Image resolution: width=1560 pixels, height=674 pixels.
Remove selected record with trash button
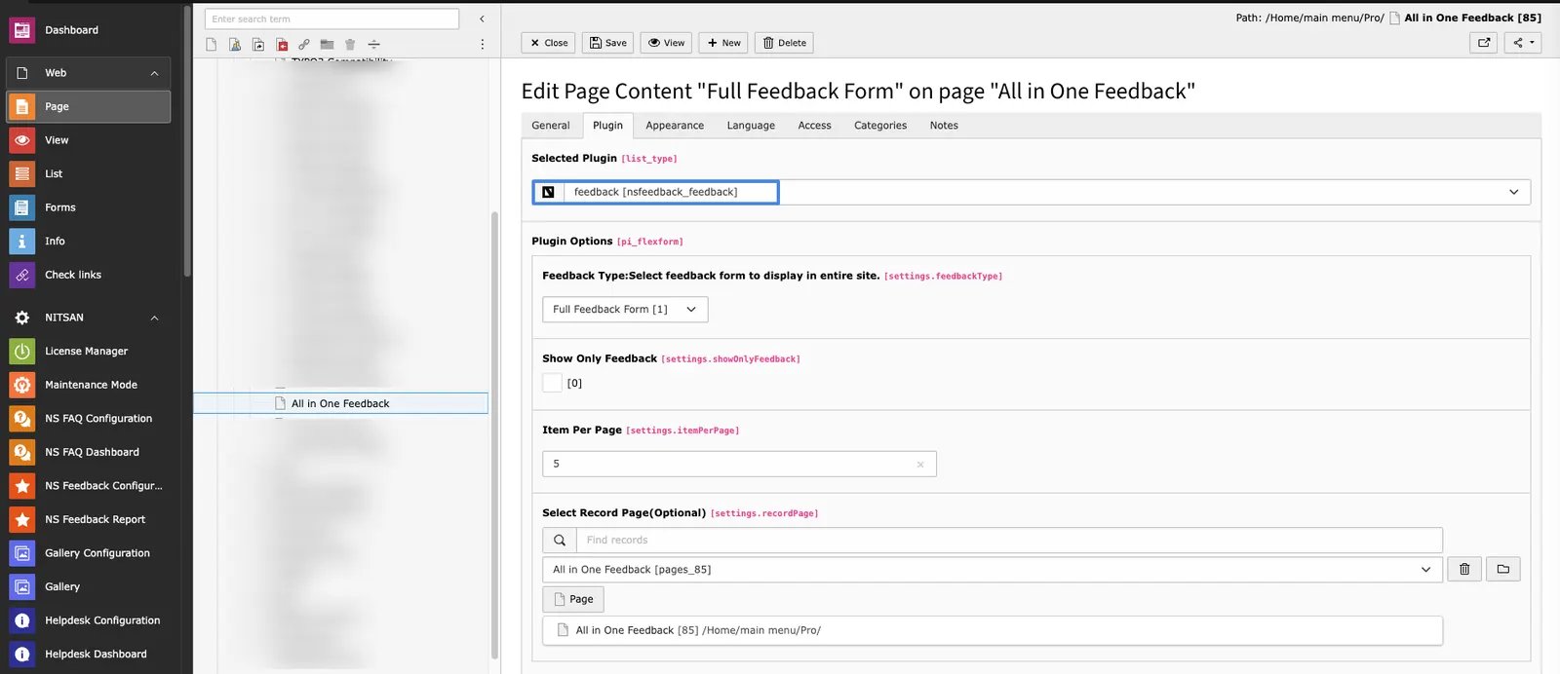click(1464, 570)
